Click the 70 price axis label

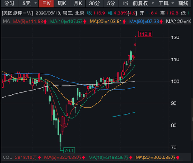[x=174, y=147]
